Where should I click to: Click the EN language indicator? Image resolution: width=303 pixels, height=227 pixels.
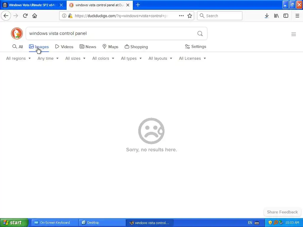click(x=250, y=223)
